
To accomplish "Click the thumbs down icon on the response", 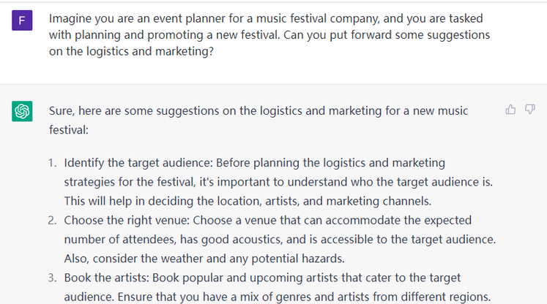I will 530,110.
